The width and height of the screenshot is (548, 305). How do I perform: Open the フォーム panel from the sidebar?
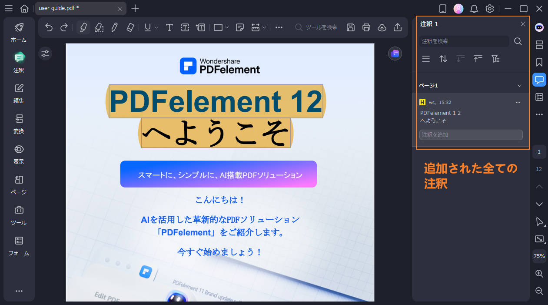pos(19,245)
